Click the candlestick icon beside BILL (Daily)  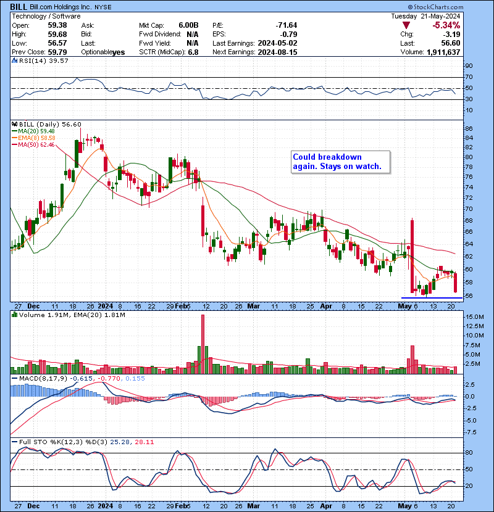14,124
